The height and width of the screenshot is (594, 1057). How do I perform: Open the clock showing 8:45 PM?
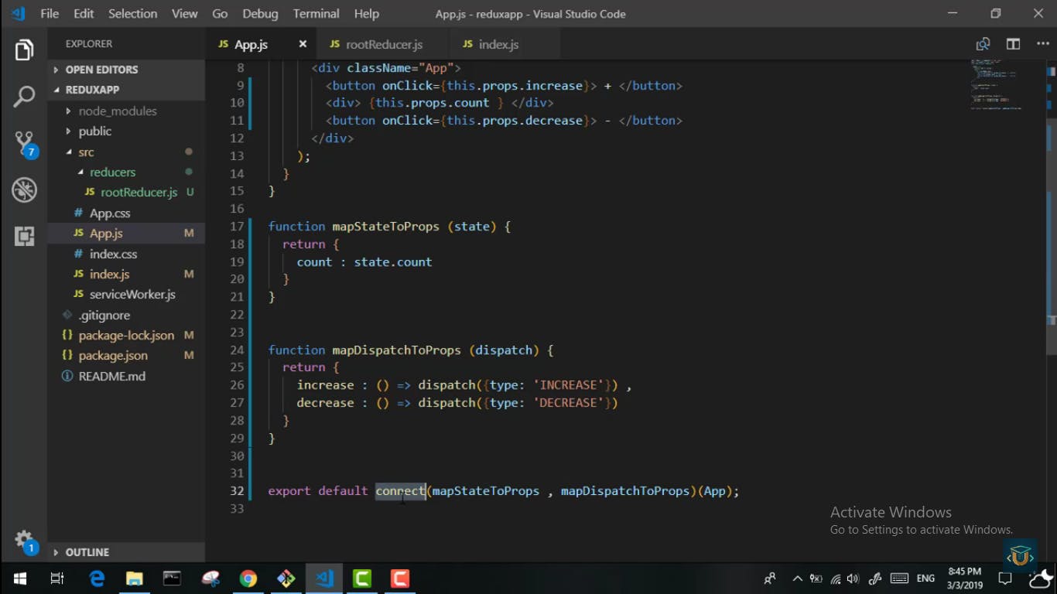pos(964,579)
